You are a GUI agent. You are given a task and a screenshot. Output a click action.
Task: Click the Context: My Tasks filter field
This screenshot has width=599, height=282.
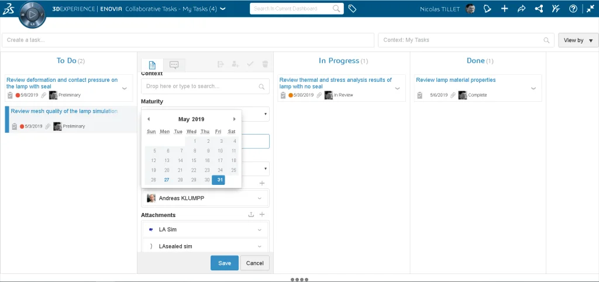tap(466, 40)
